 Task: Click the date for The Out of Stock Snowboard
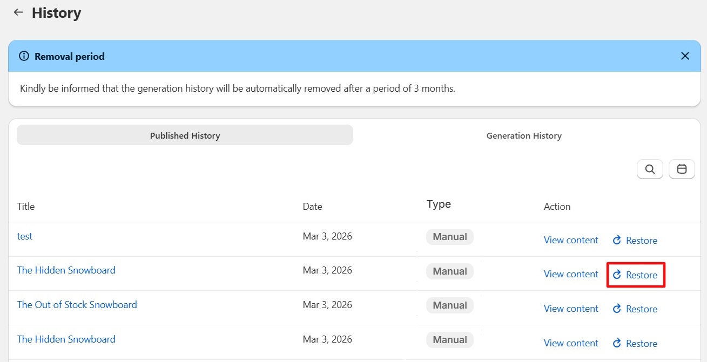327,305
